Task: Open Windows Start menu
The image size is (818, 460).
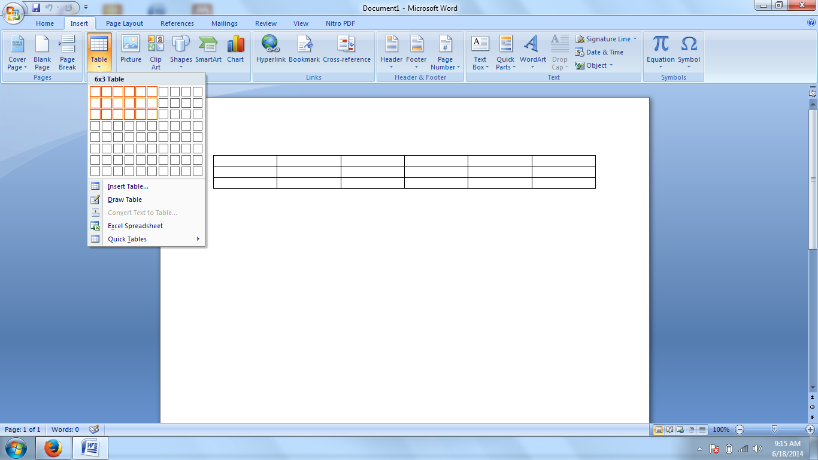Action: point(15,448)
